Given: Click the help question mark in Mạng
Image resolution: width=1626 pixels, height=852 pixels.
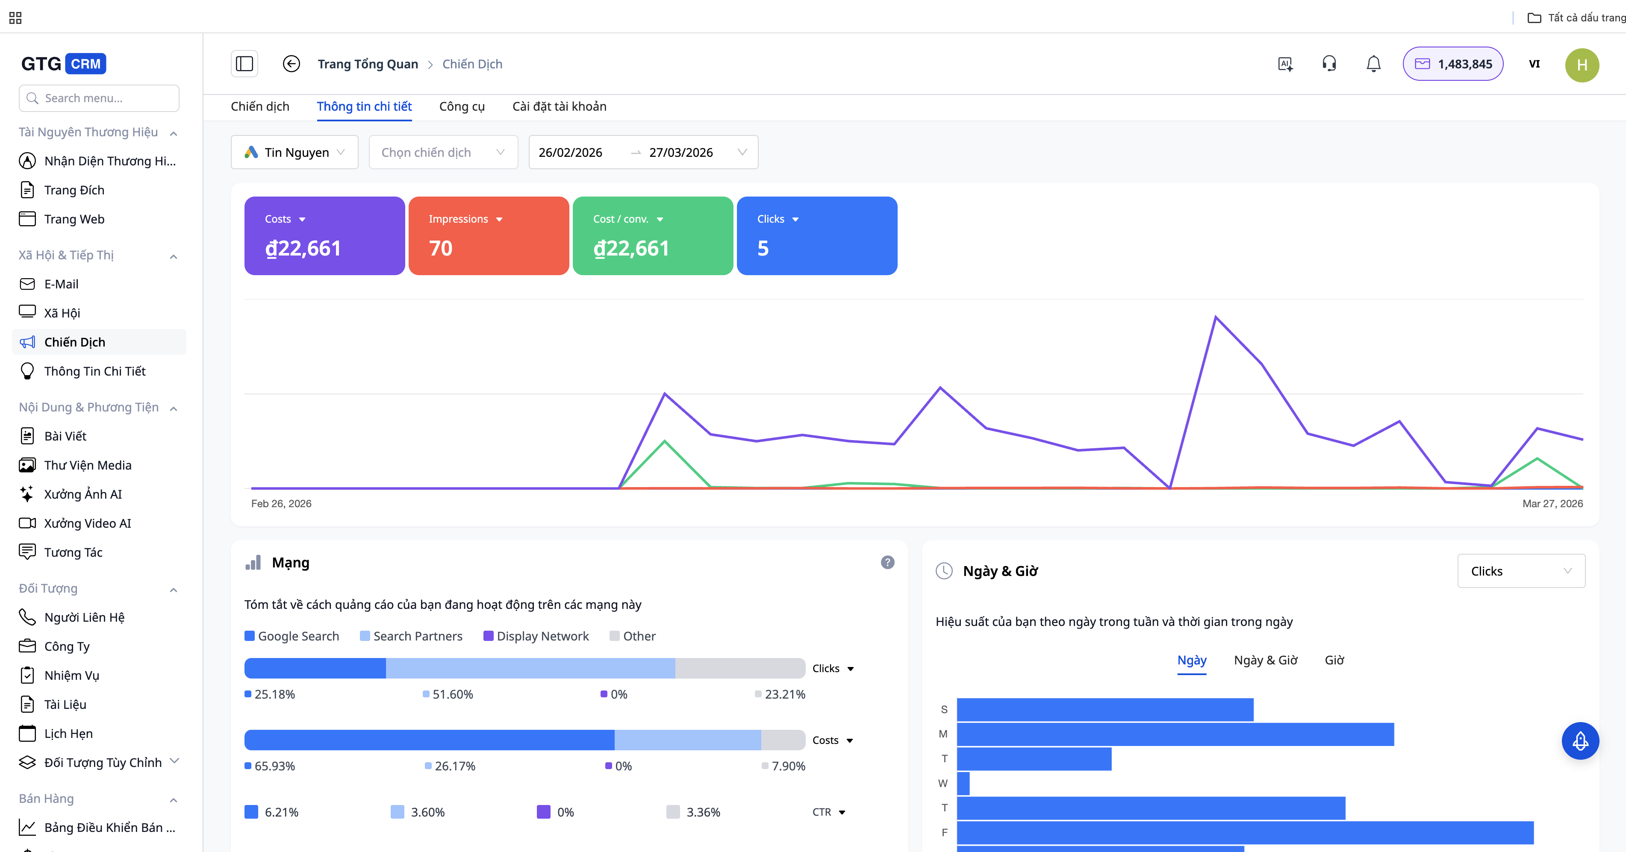Looking at the screenshot, I should click(x=887, y=562).
